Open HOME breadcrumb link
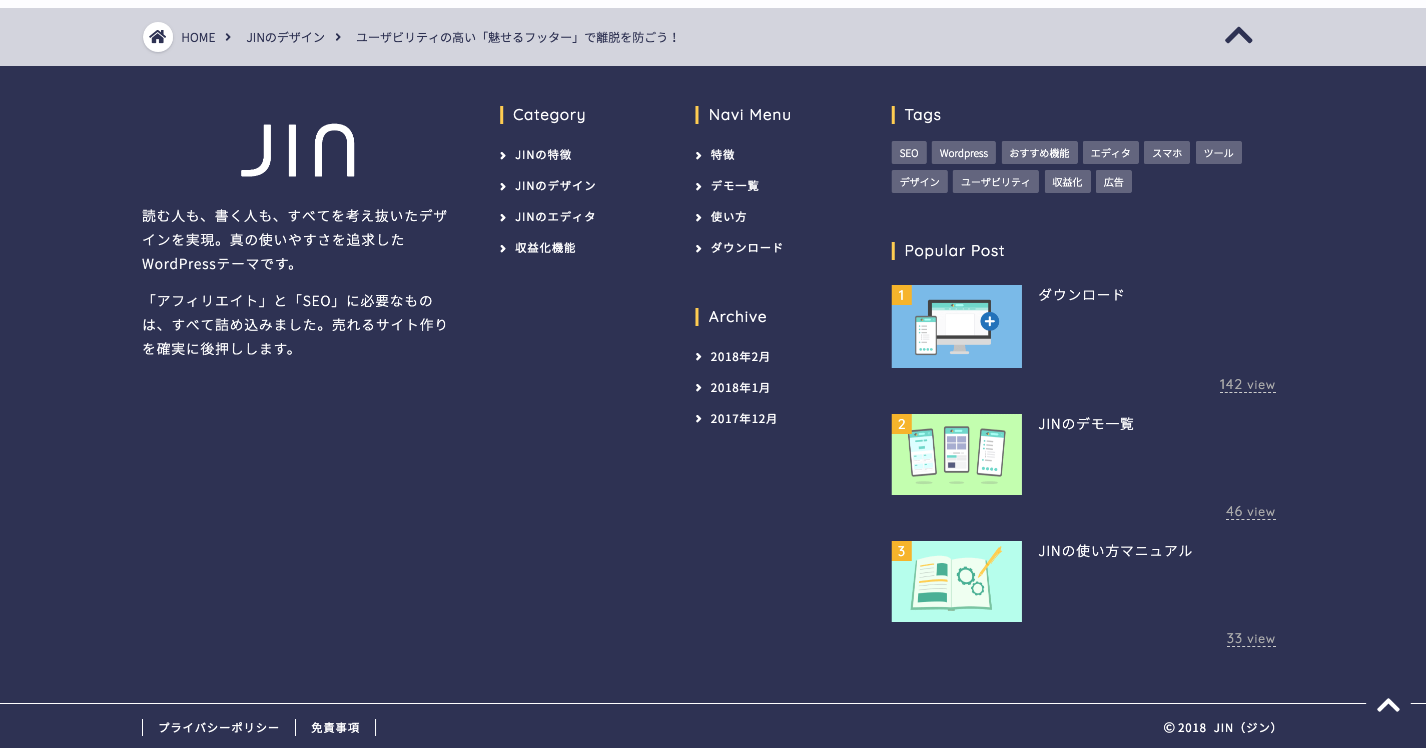The width and height of the screenshot is (1426, 748). click(x=198, y=37)
